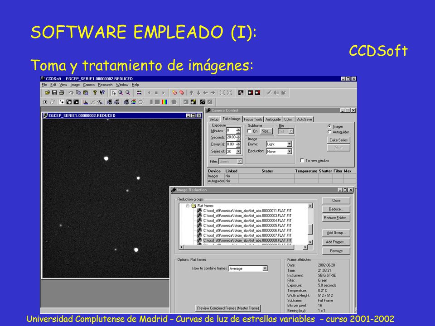Click the Reduce... button
435x326 pixels.
click(x=336, y=209)
